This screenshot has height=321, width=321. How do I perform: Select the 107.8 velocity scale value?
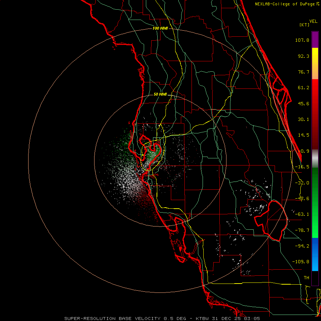(x=302, y=40)
